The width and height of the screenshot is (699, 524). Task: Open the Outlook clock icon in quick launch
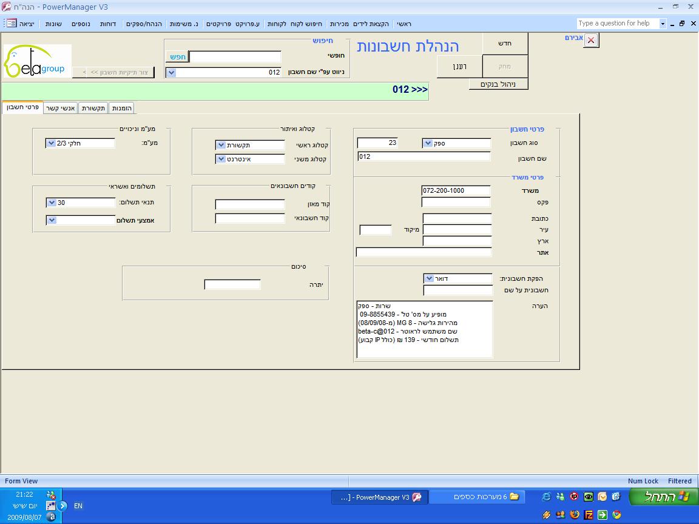[x=603, y=496]
